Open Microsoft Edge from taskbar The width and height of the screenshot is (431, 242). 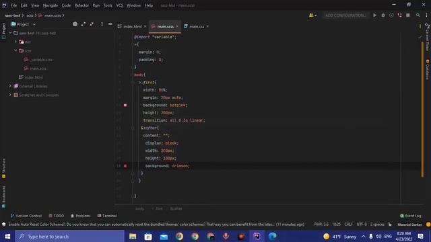[272, 236]
